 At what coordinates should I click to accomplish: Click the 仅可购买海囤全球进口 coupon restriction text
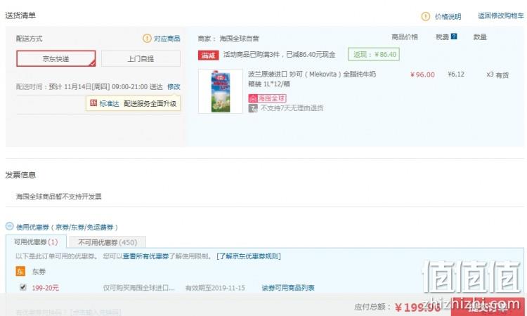pyautogui.click(x=139, y=288)
